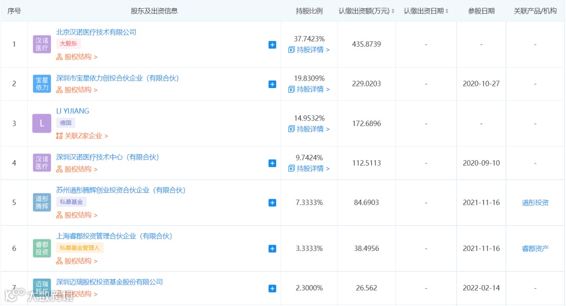Open 持股详情 for the 9.7424% stake
The height and width of the screenshot is (306, 566).
coord(309,169)
